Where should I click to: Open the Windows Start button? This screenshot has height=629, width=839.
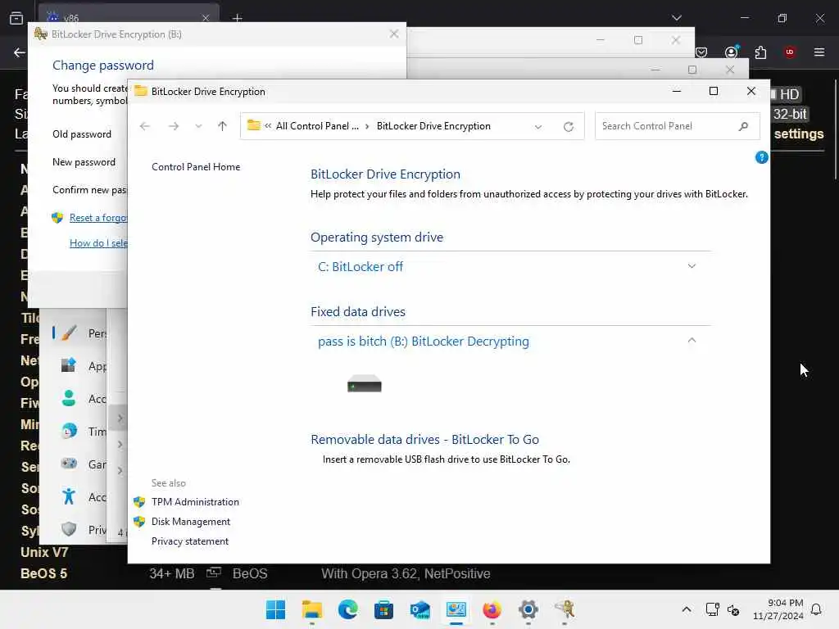click(x=275, y=609)
